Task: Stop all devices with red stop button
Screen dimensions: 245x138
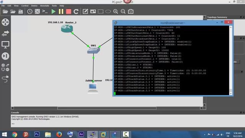Action: (x=69, y=11)
